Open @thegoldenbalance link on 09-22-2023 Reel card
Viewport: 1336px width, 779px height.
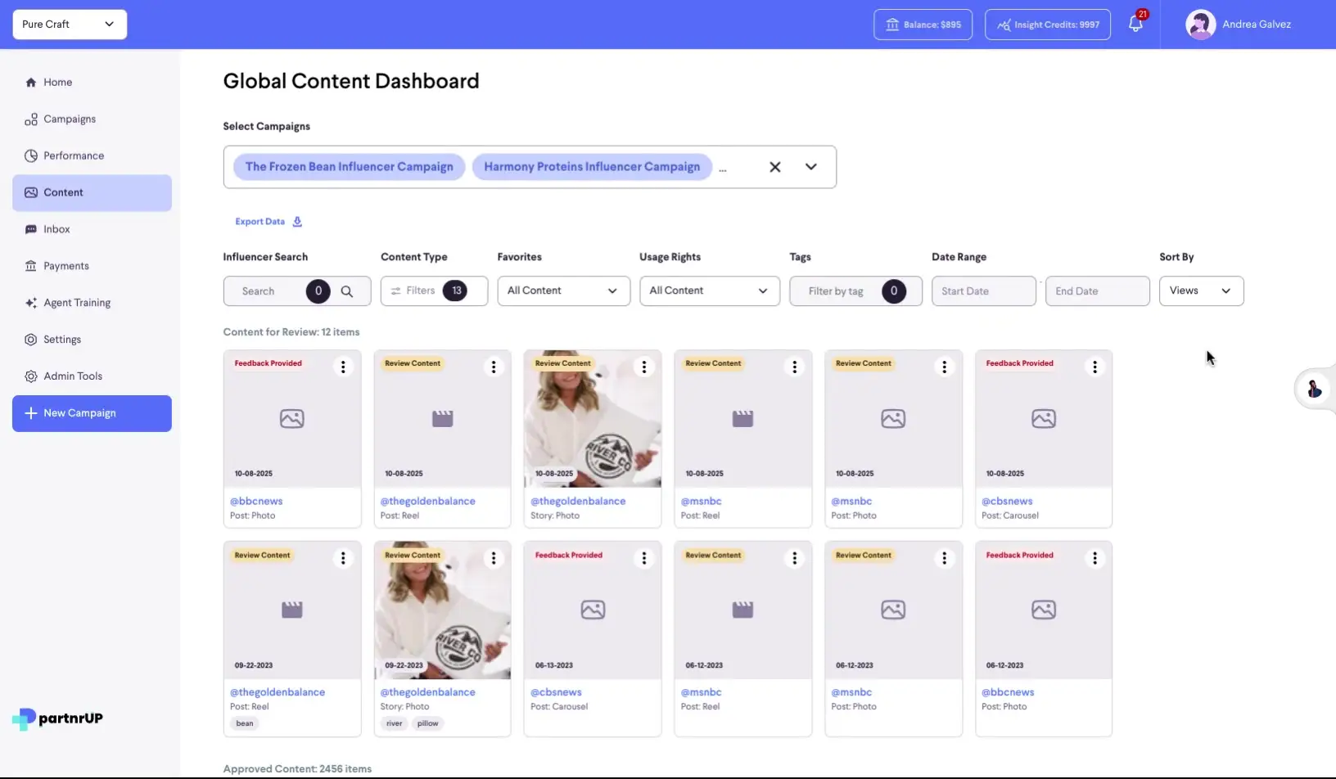(x=278, y=692)
